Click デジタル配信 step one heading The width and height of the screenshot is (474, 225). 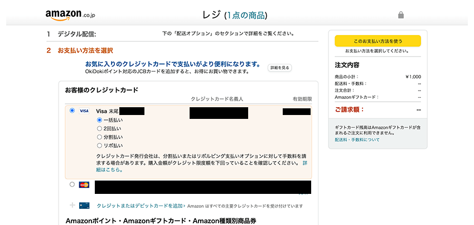coord(77,34)
